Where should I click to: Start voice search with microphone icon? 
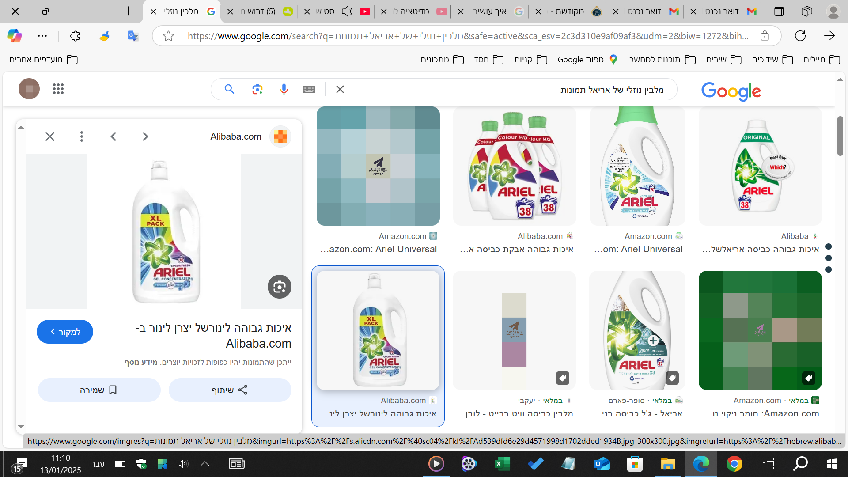pos(284,90)
